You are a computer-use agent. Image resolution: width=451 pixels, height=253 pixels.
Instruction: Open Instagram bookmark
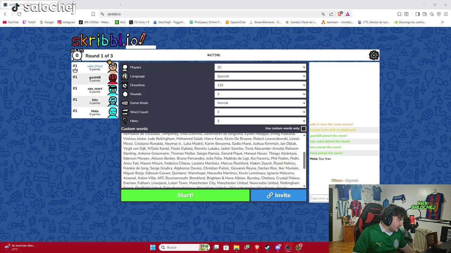coord(66,22)
